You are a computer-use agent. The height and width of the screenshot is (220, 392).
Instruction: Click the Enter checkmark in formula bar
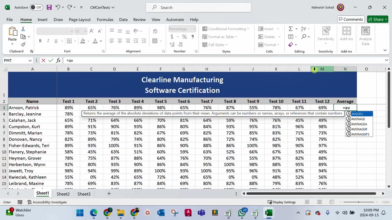[x=51, y=61]
